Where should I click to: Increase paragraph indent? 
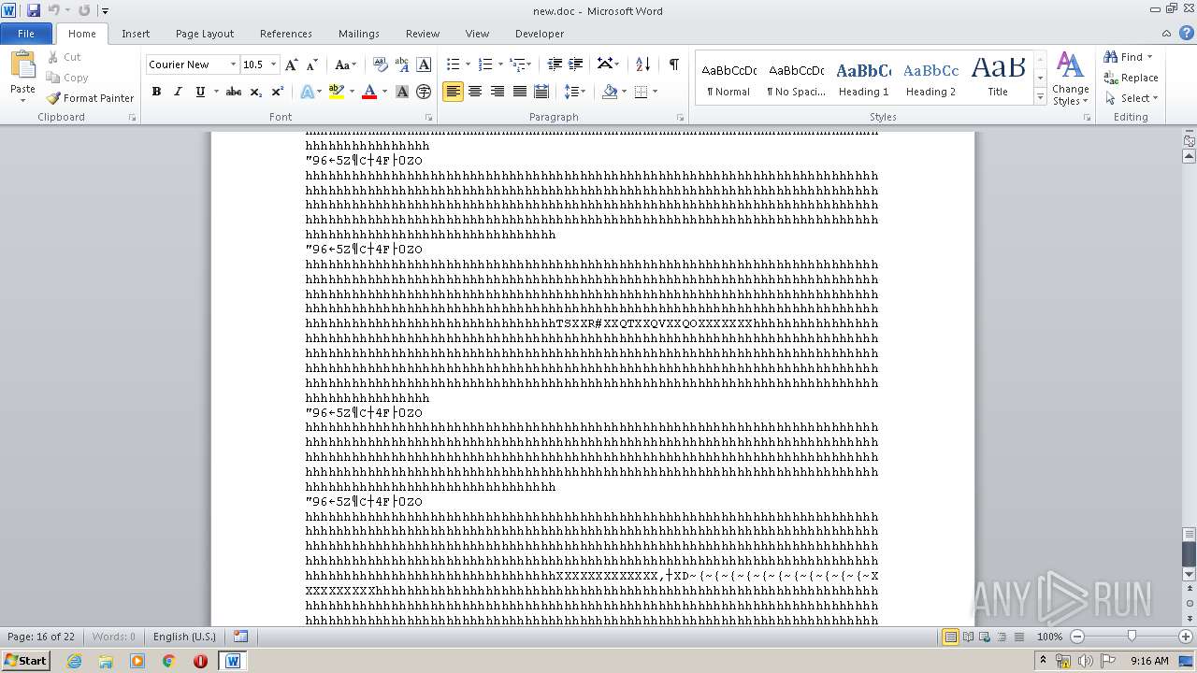[x=576, y=64]
